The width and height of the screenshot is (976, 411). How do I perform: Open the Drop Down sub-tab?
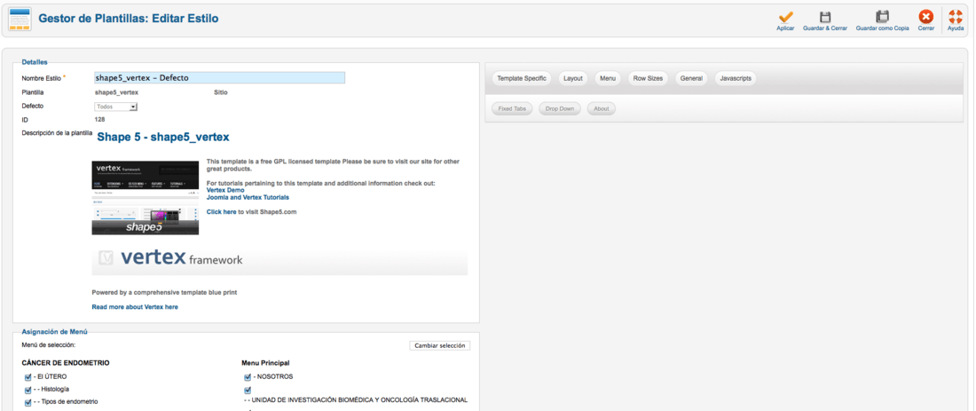coord(560,108)
